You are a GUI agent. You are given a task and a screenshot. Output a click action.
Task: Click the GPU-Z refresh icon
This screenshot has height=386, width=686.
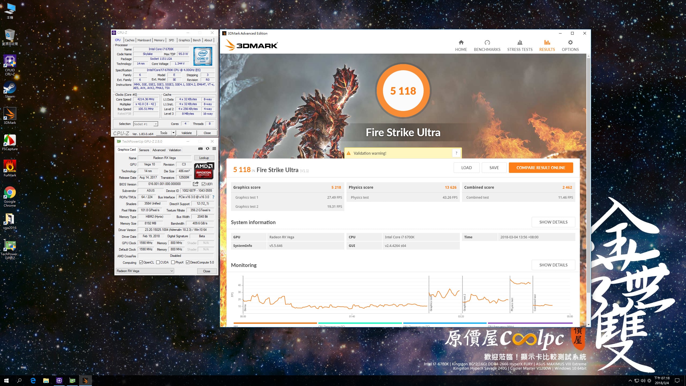point(207,149)
